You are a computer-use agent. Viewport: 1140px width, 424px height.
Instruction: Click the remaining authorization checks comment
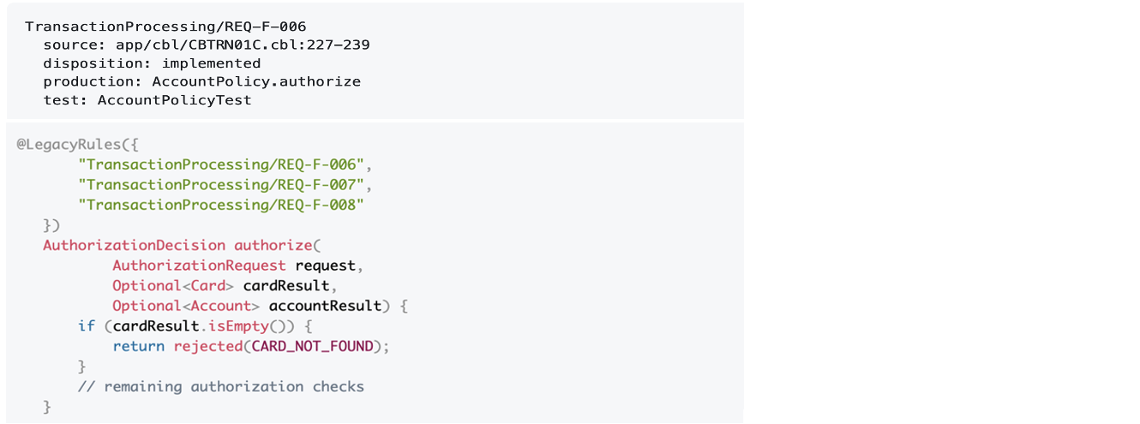click(221, 387)
